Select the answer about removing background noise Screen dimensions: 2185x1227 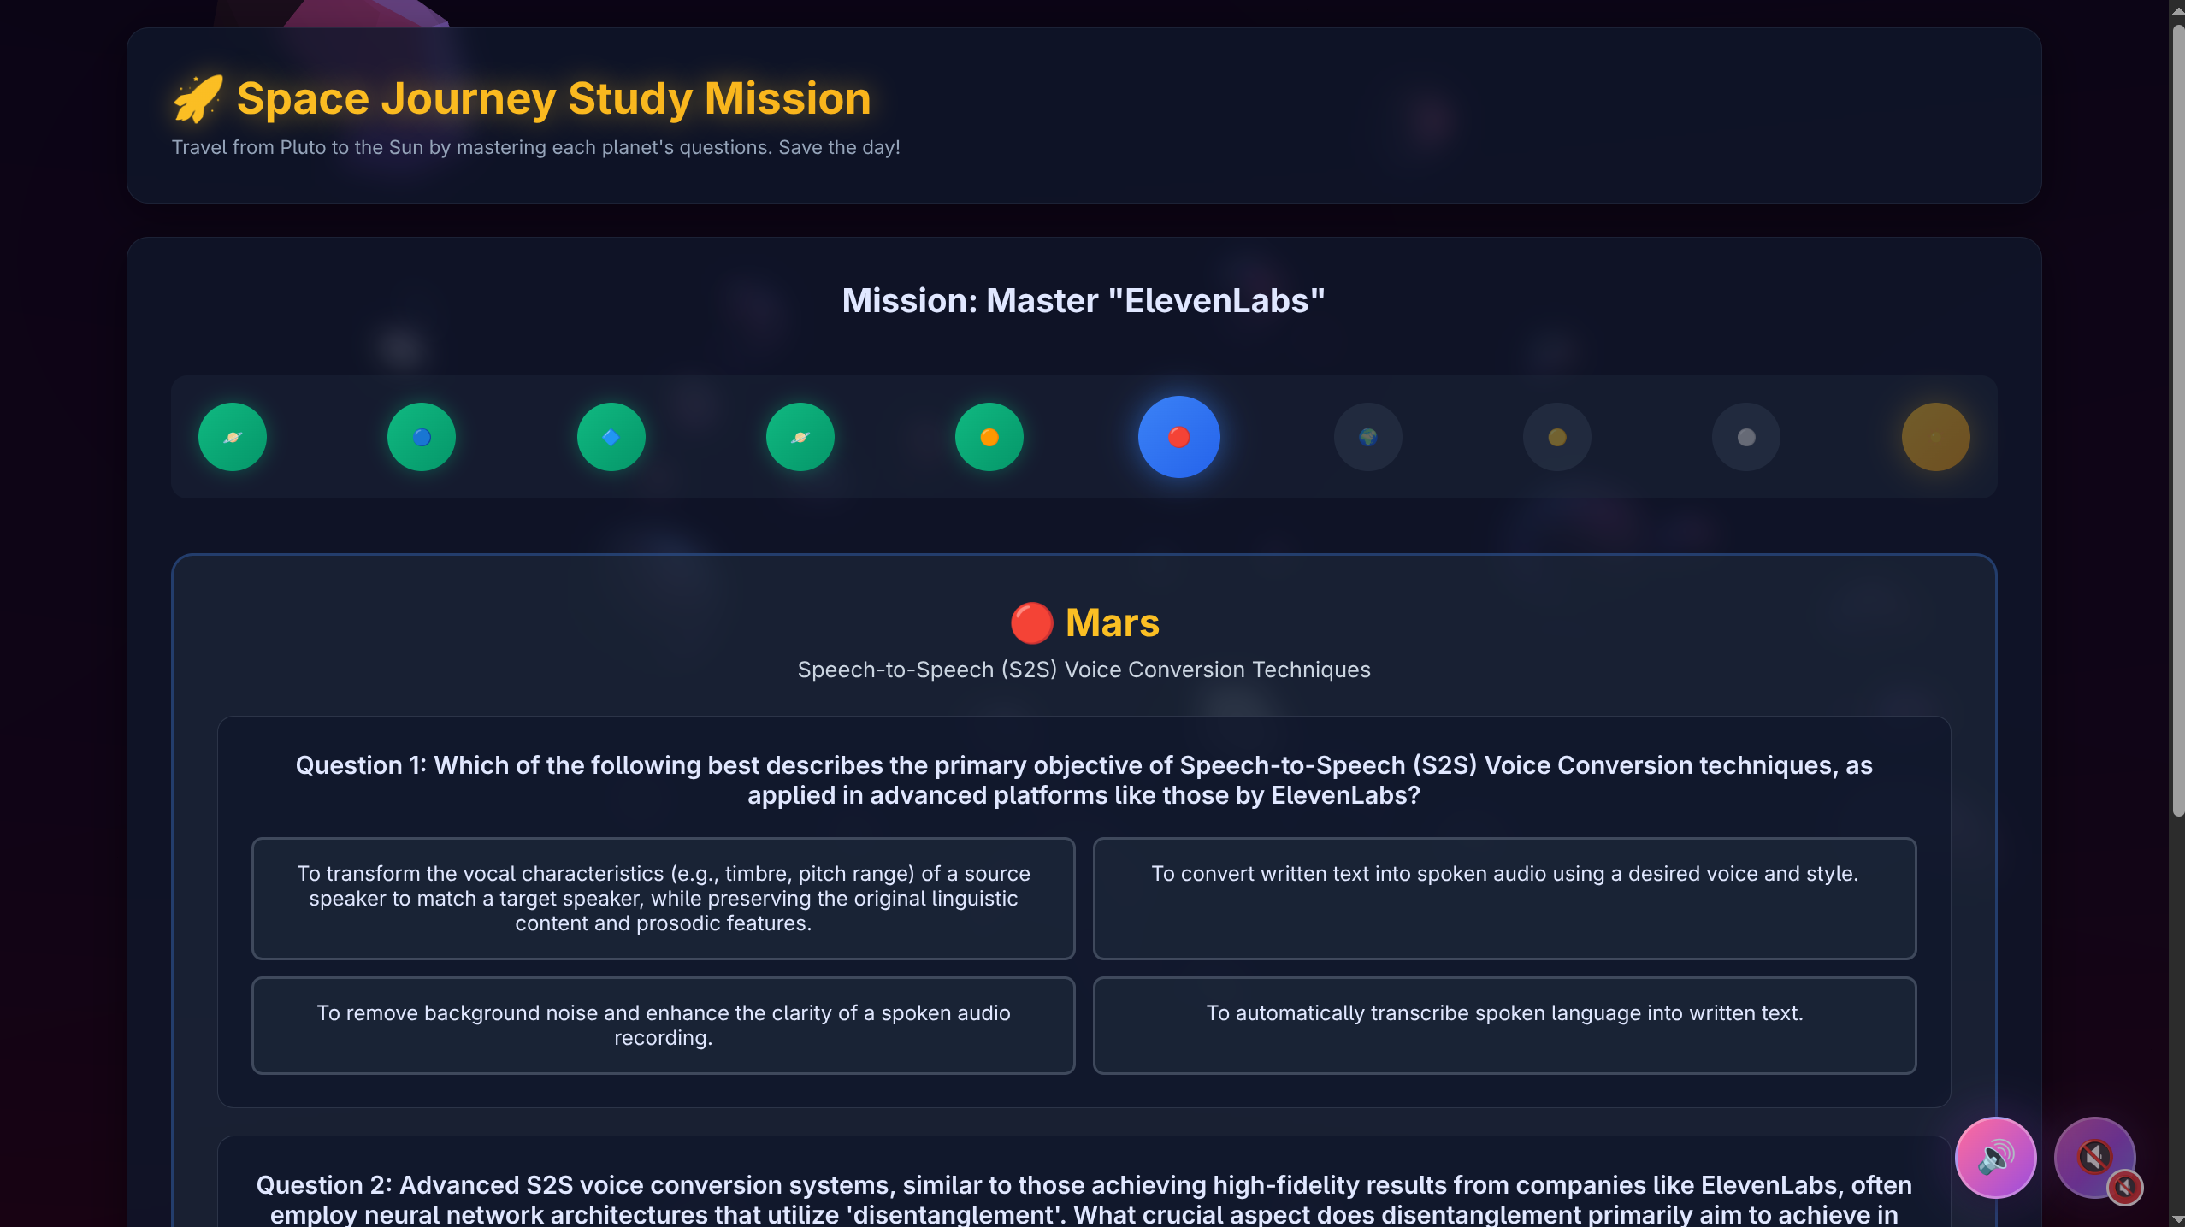[663, 1024]
